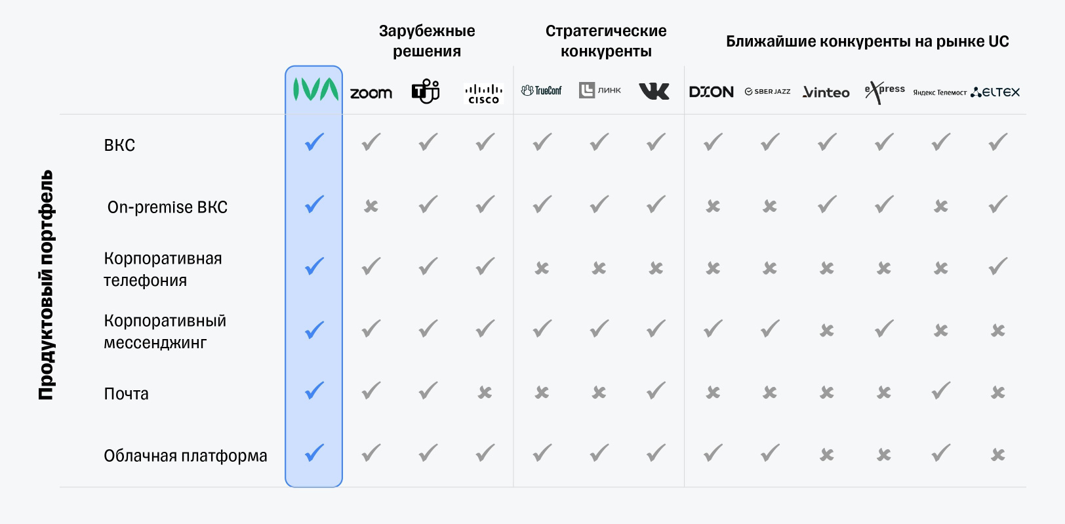This screenshot has width=1065, height=524.
Task: Click the IVA logo in highlighted column
Action: [x=315, y=90]
